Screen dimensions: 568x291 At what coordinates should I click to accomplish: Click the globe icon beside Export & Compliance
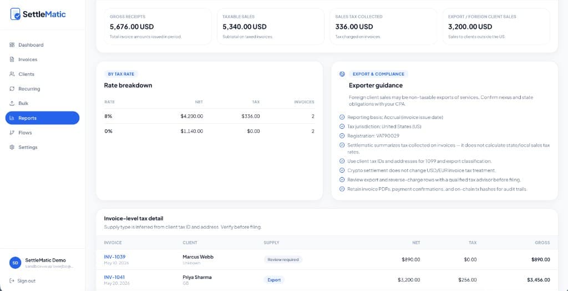click(x=342, y=74)
